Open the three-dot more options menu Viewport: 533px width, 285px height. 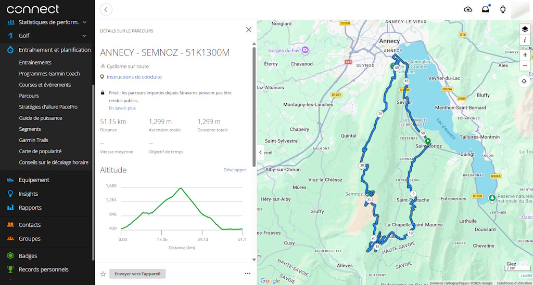click(247, 274)
